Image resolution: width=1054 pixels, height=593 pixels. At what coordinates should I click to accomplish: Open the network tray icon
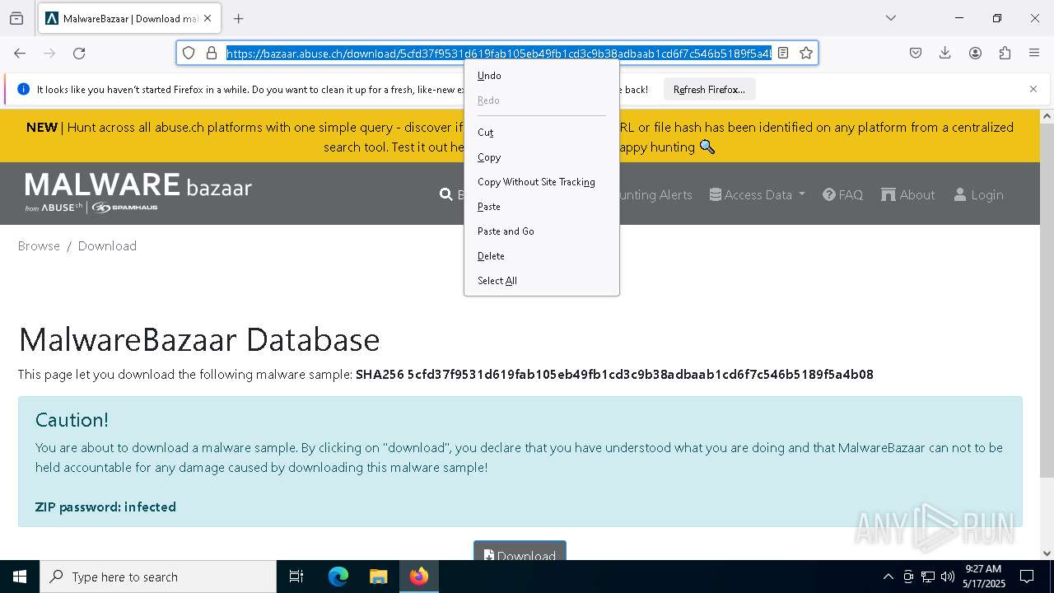click(x=928, y=577)
